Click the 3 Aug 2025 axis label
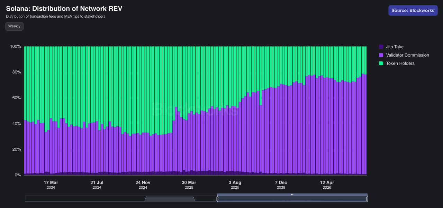443x208 pixels. click(x=235, y=185)
